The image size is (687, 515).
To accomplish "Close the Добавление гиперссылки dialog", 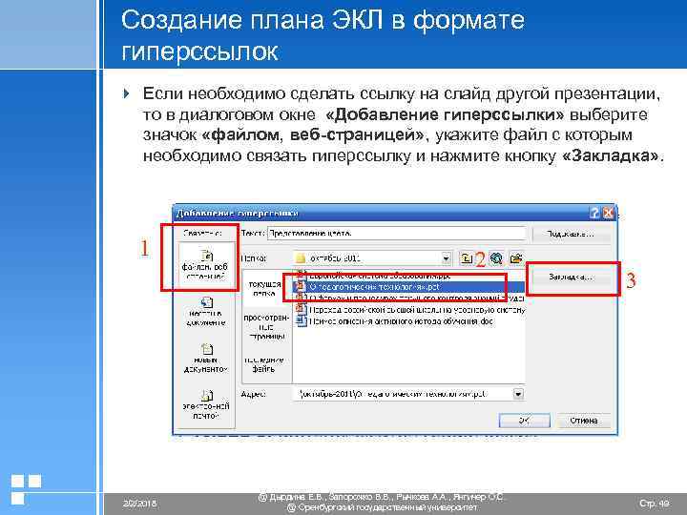I will (608, 214).
